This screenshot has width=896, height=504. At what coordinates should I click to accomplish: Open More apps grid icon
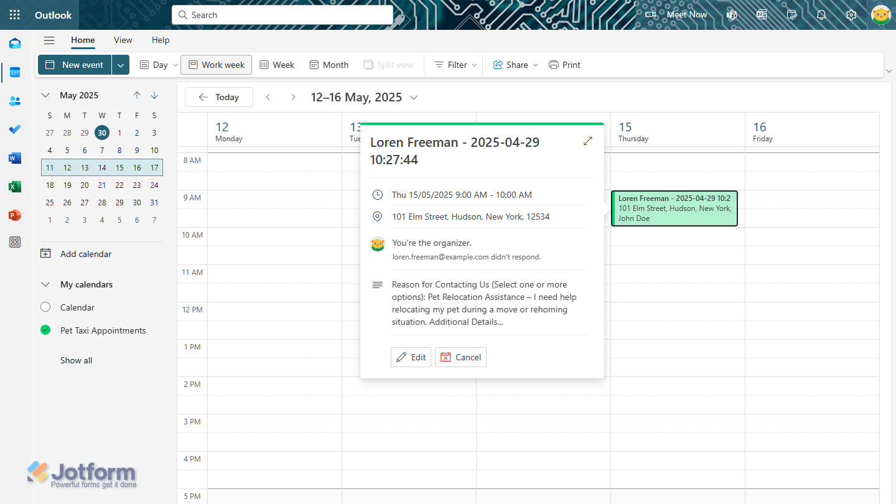(x=15, y=243)
